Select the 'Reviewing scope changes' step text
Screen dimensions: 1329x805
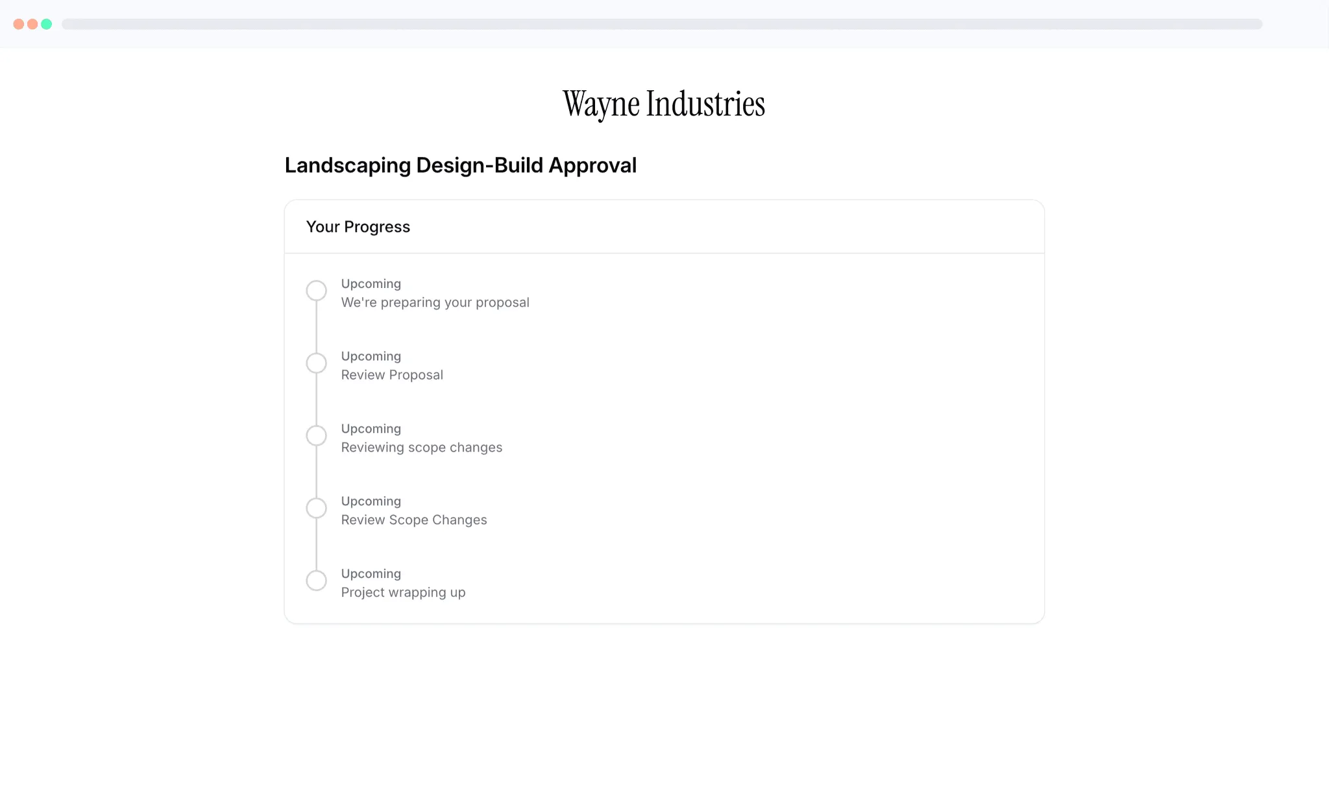pos(421,448)
